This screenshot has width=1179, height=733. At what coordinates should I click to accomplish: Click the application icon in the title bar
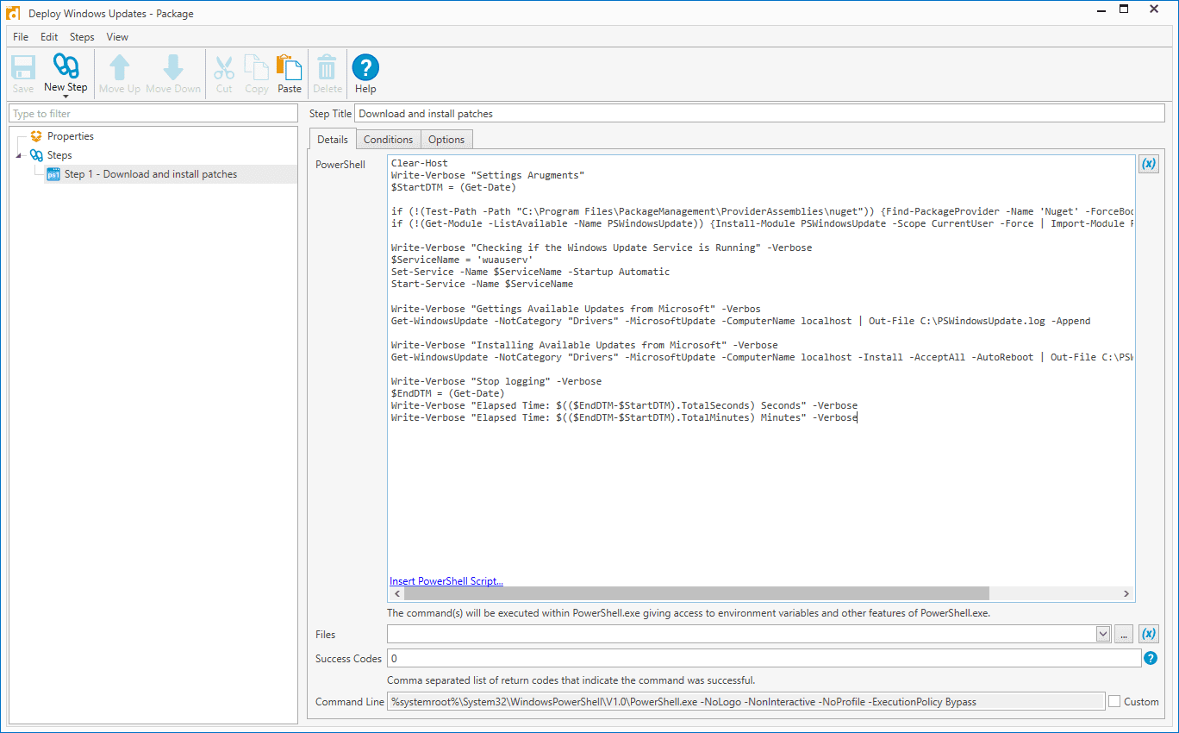(x=13, y=13)
